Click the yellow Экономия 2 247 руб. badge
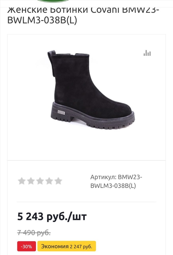This screenshot has width=173, height=255. (x=67, y=246)
